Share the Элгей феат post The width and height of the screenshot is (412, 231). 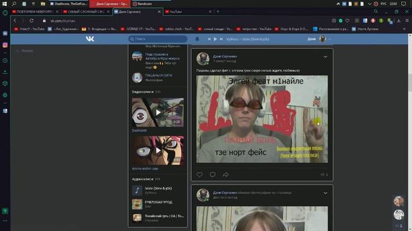pyautogui.click(x=226, y=175)
